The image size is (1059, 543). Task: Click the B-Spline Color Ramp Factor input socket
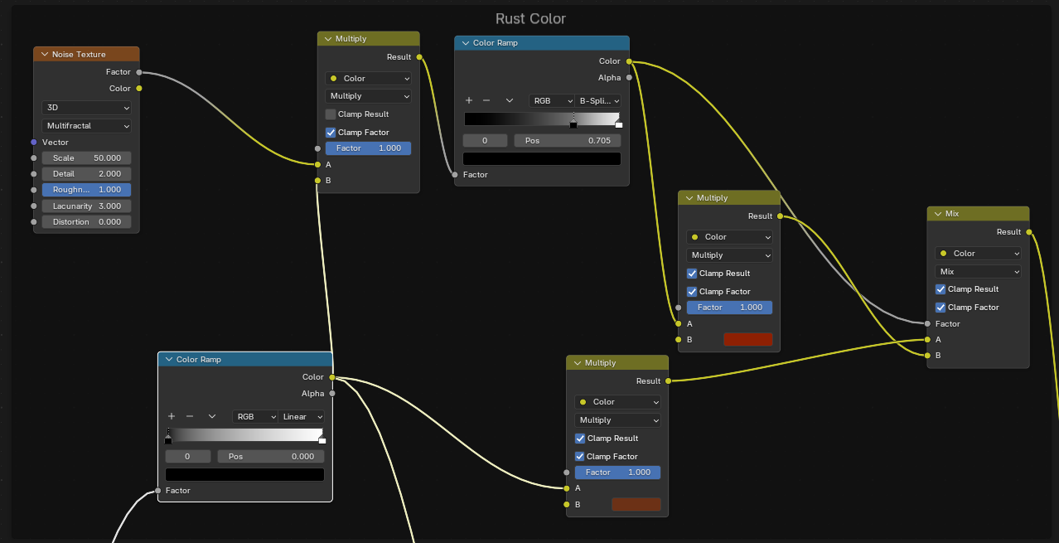(455, 174)
